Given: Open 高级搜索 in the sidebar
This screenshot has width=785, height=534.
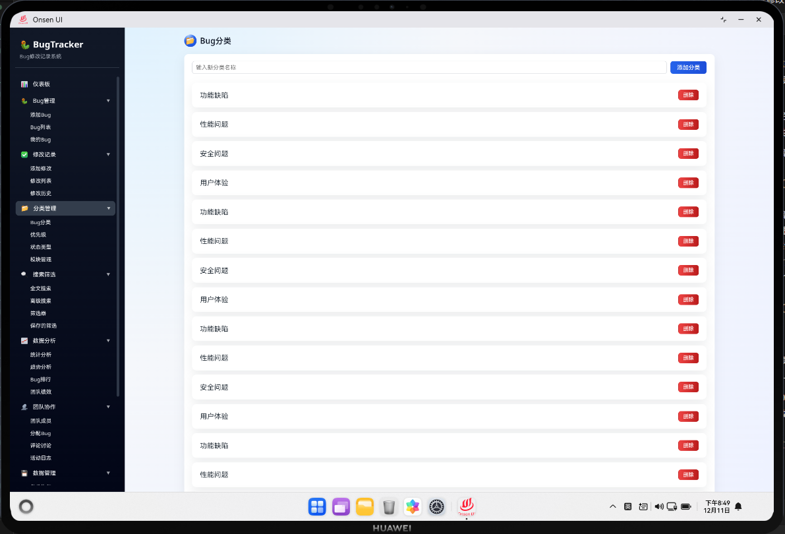Looking at the screenshot, I should [41, 301].
